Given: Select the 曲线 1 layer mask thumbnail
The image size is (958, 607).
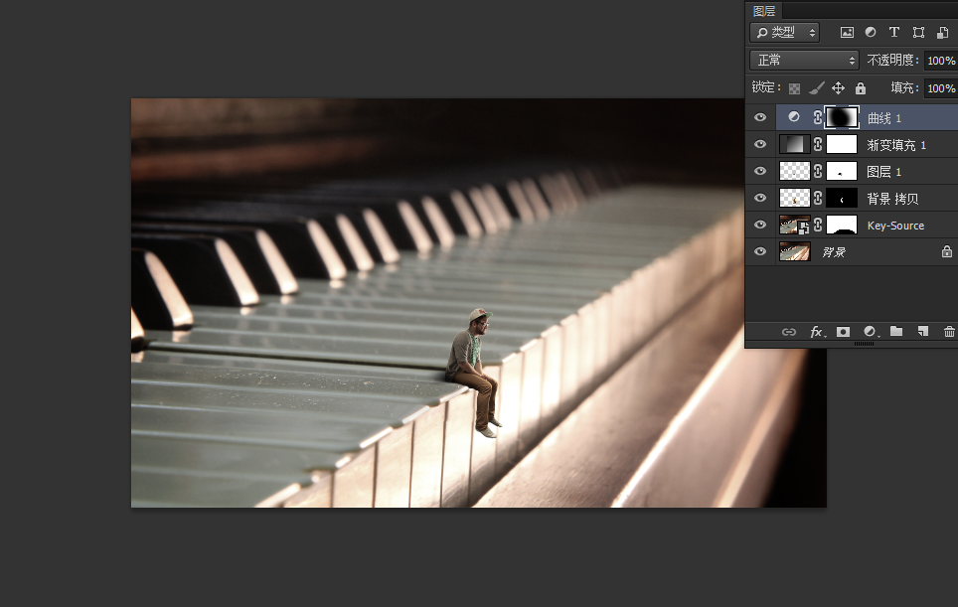Looking at the screenshot, I should coord(842,117).
